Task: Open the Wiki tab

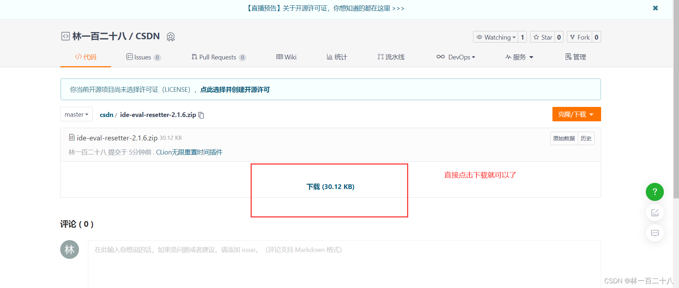Action: [x=286, y=57]
